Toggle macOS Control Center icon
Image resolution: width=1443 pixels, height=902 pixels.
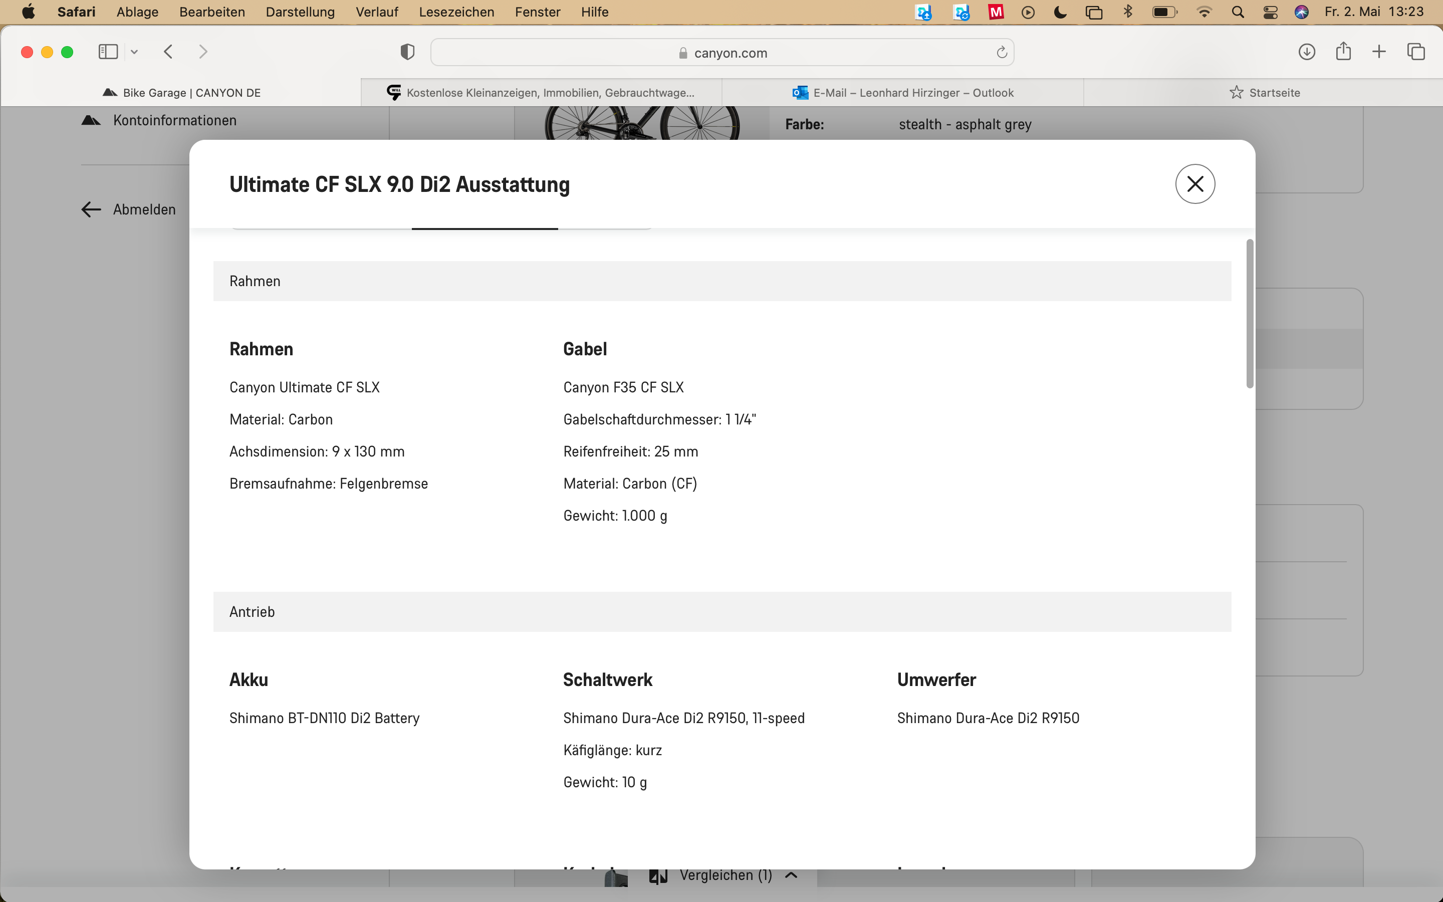click(x=1270, y=12)
